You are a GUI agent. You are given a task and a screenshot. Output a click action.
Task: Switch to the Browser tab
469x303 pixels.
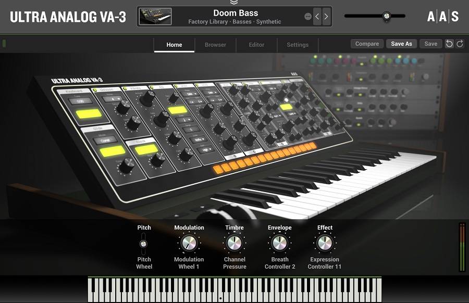pos(215,45)
